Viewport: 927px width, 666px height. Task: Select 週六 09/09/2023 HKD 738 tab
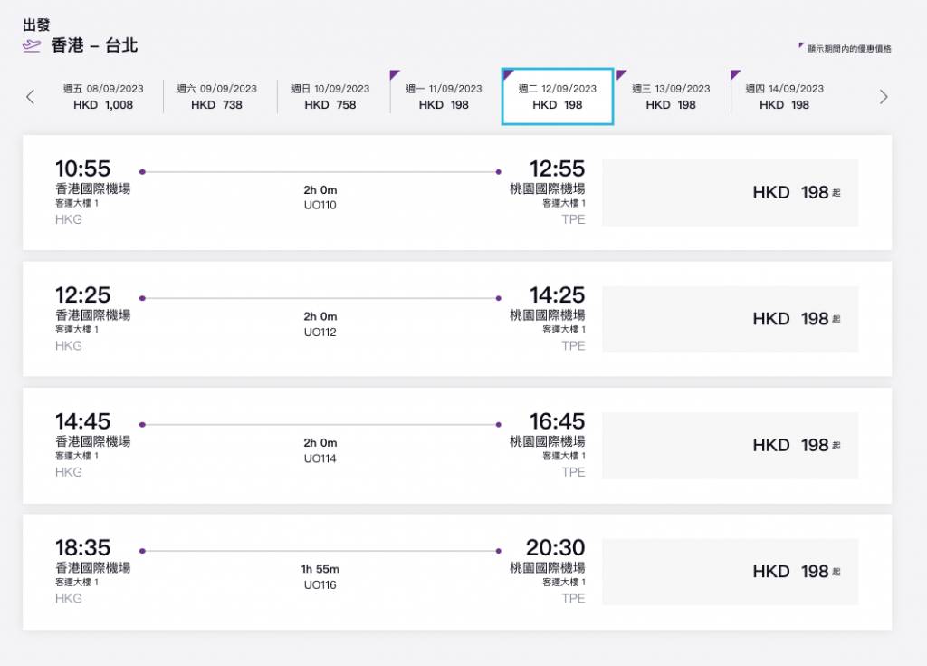click(x=216, y=97)
